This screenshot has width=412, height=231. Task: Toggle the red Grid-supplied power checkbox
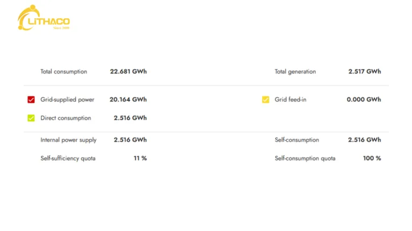tap(31, 100)
